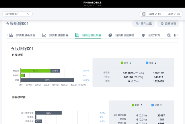Image resolution: width=185 pixels, height=124 pixels.
Task: Switch to the 辨識數量趨勢圖 tab
Action: [x=59, y=35]
